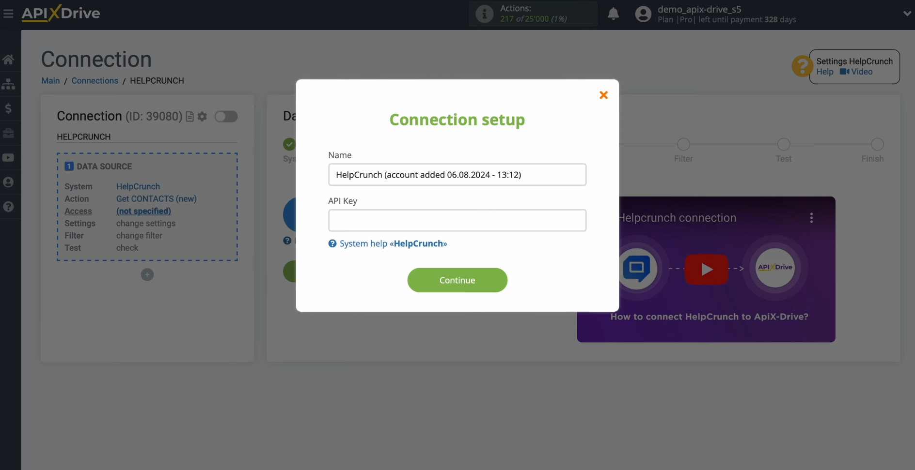The width and height of the screenshot is (915, 470).
Task: Open the Home sidebar icon
Action: [x=9, y=59]
